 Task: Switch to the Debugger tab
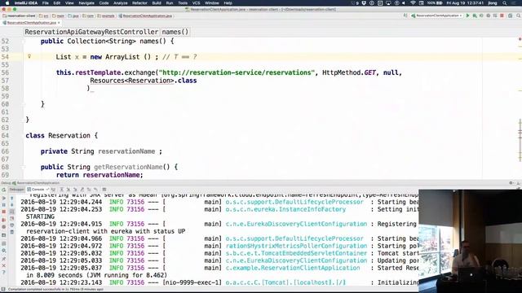pyautogui.click(x=16, y=190)
